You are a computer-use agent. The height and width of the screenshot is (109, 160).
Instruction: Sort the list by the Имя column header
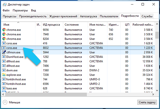[6, 25]
